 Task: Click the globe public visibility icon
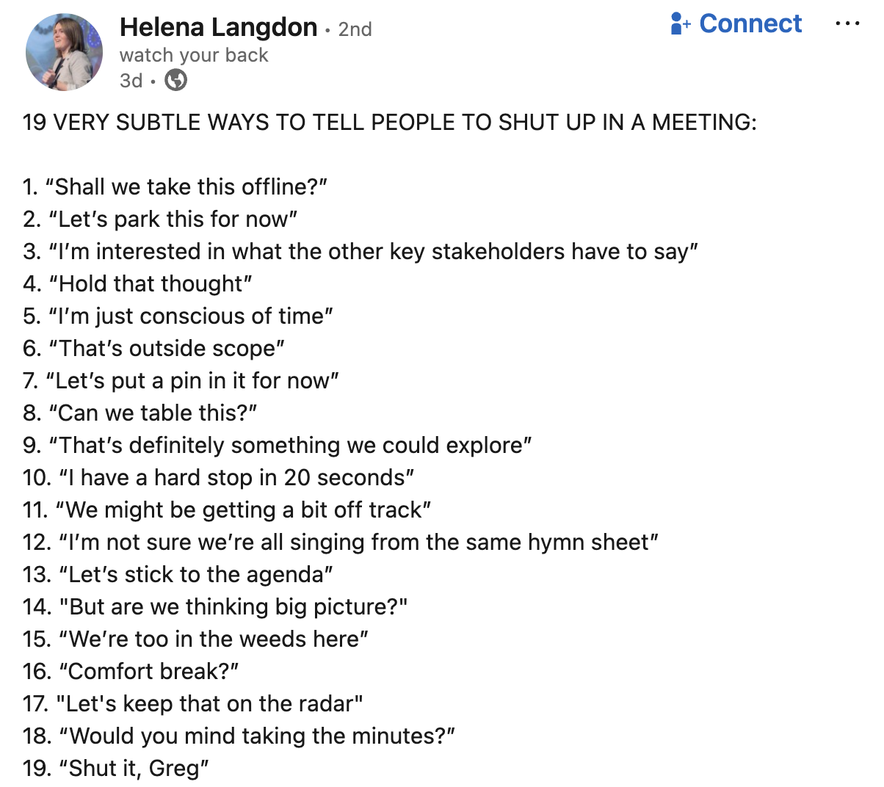[175, 80]
